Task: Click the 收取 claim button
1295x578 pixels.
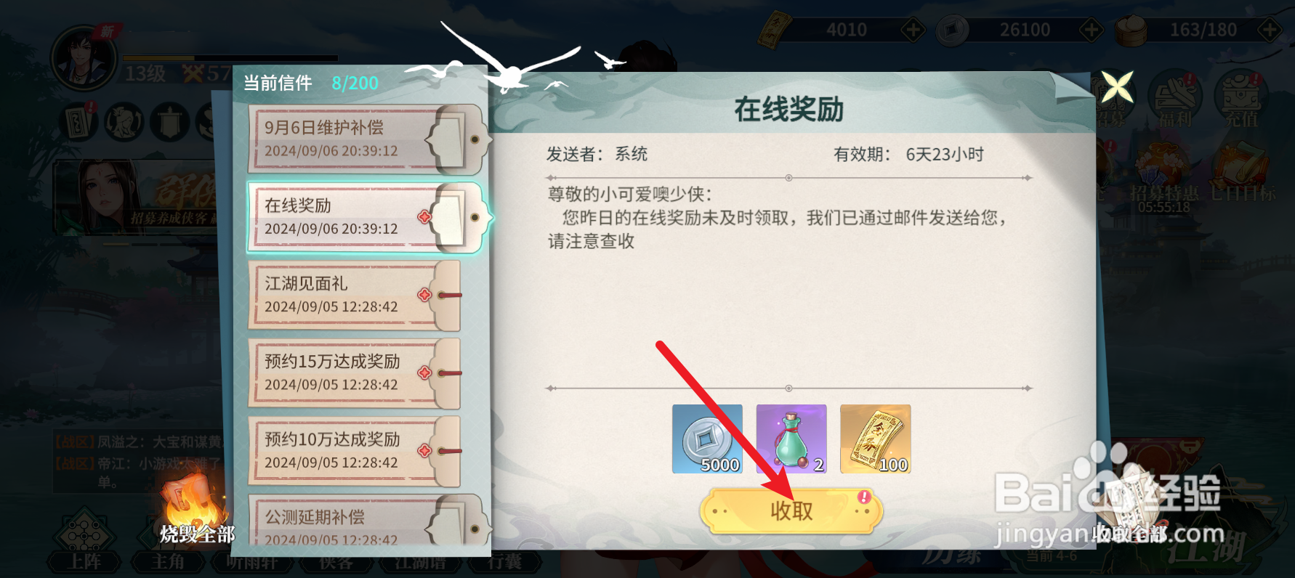Action: 791,510
